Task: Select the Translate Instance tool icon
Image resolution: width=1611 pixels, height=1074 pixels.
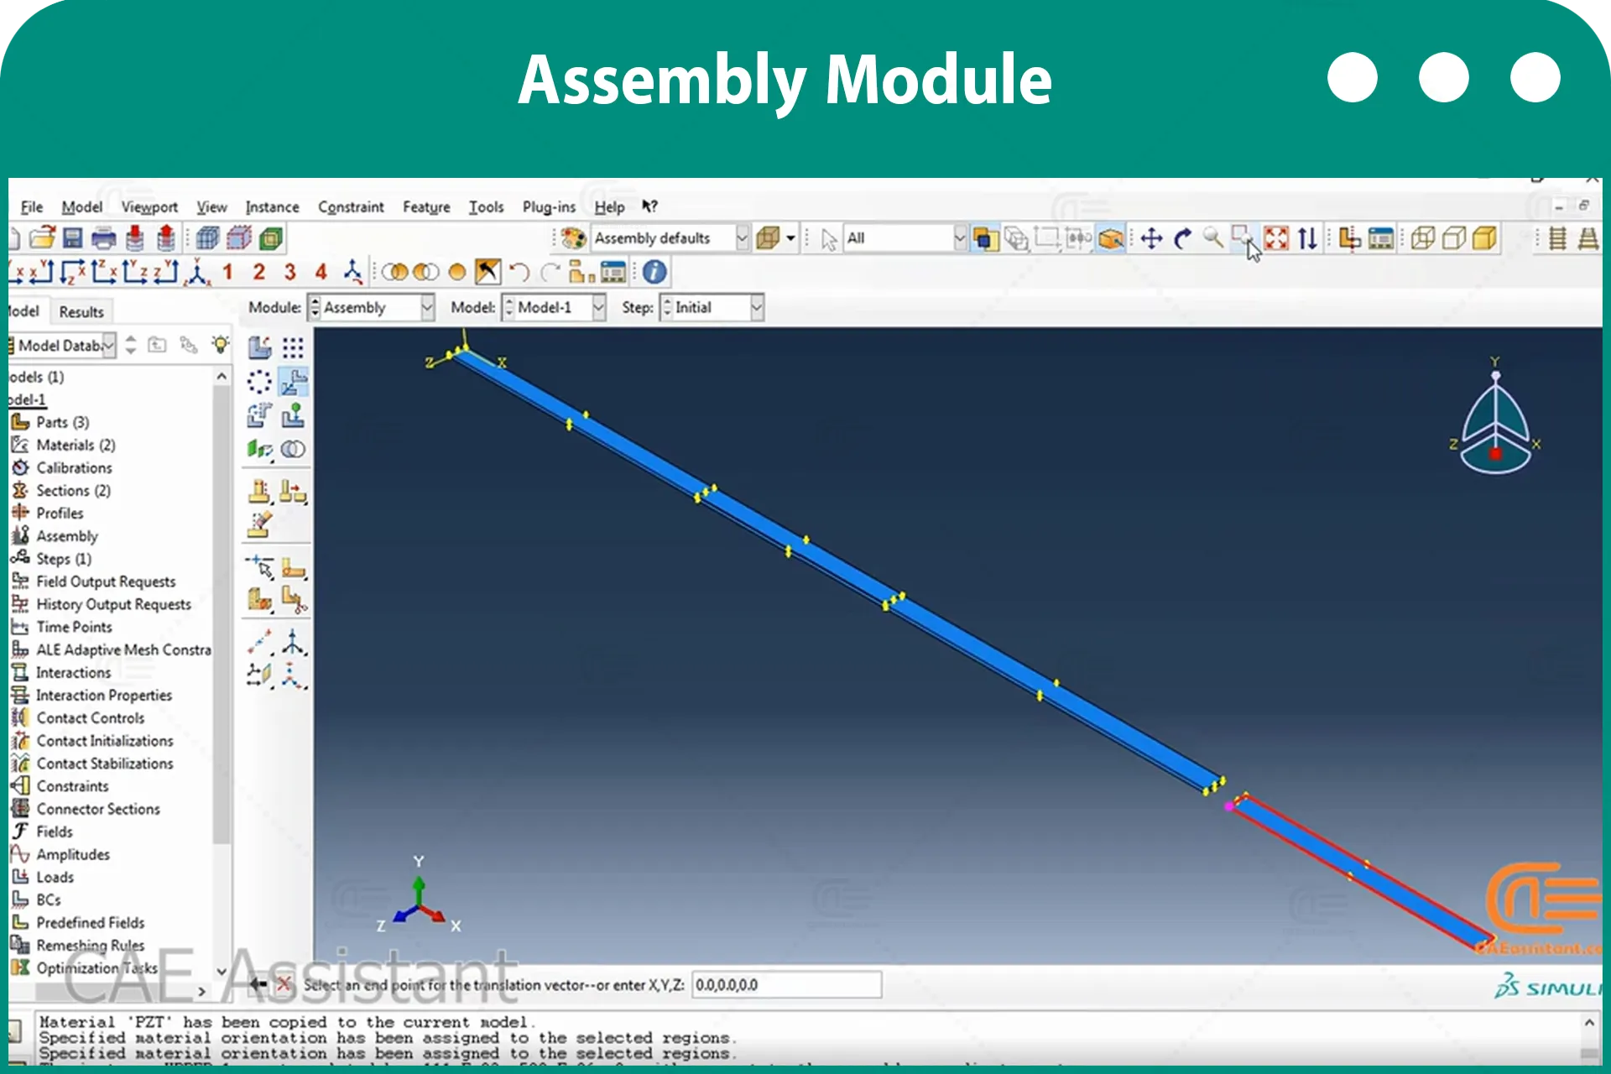Action: (x=294, y=383)
